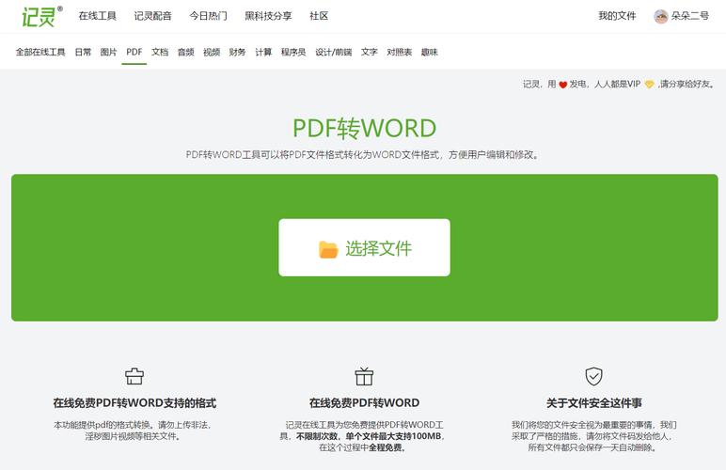Image resolution: width=726 pixels, height=470 pixels.
Task: Click the 选择文件 upload button
Action: coord(364,247)
